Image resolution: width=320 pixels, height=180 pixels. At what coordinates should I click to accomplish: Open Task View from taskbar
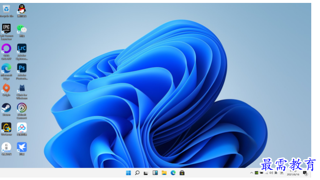146,173
